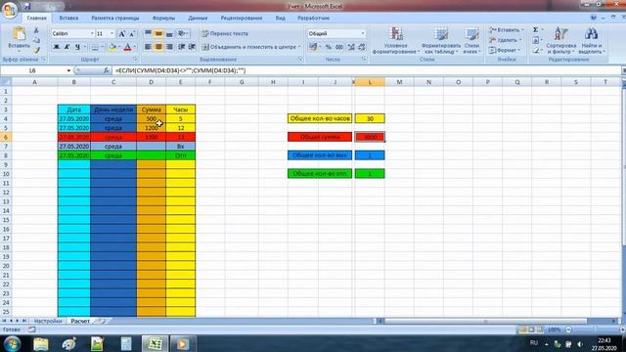
Task: Click the Удалить cells button
Action: pos(506,40)
